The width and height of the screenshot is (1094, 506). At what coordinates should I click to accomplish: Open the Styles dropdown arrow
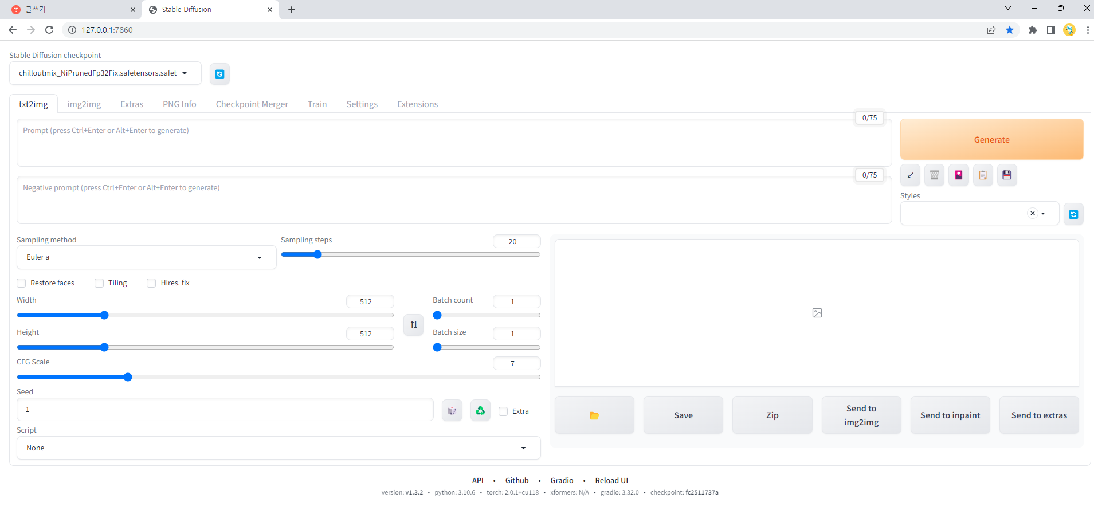coord(1043,213)
